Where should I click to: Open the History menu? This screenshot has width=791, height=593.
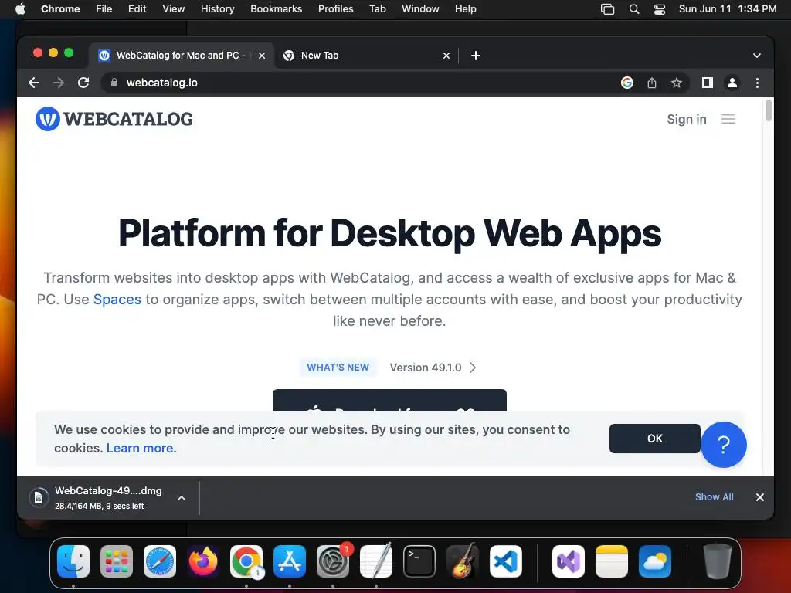[217, 9]
